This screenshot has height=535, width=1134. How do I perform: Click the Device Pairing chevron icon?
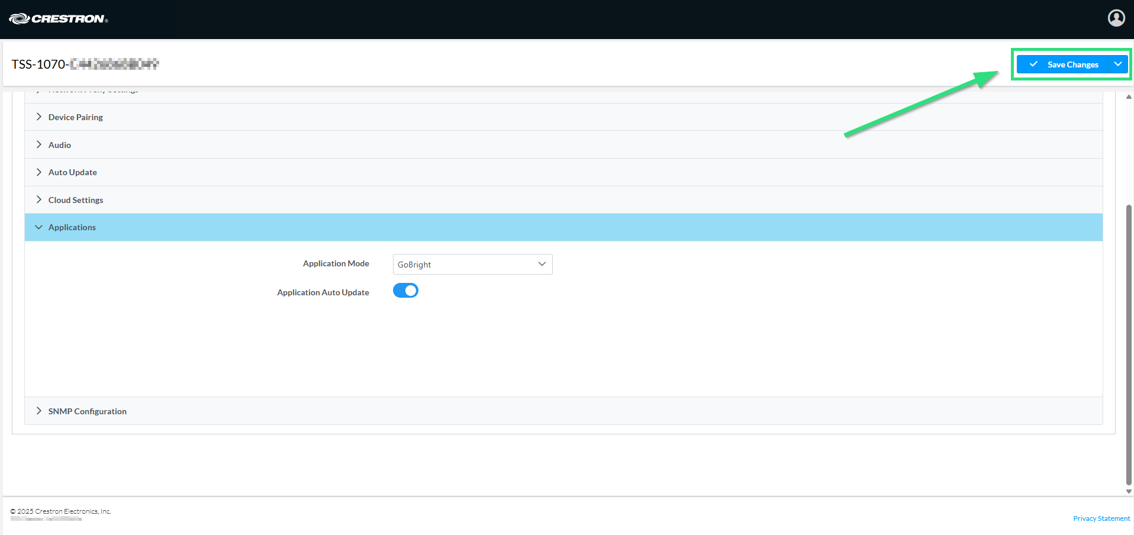click(39, 117)
